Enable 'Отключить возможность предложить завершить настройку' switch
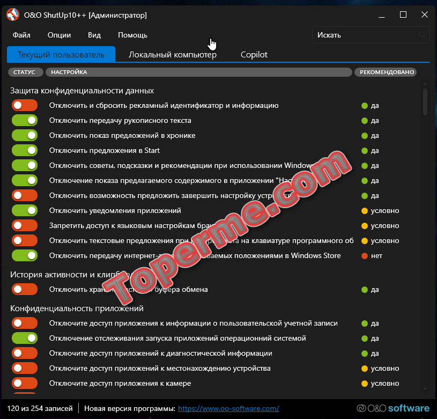Viewport: 437px width, 419px height. point(25,196)
